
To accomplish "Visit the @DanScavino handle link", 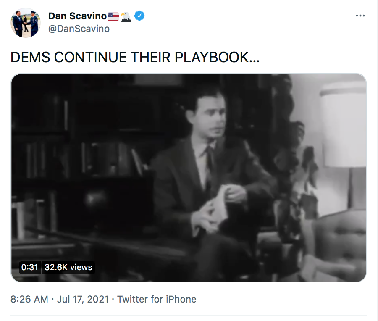I will (79, 29).
